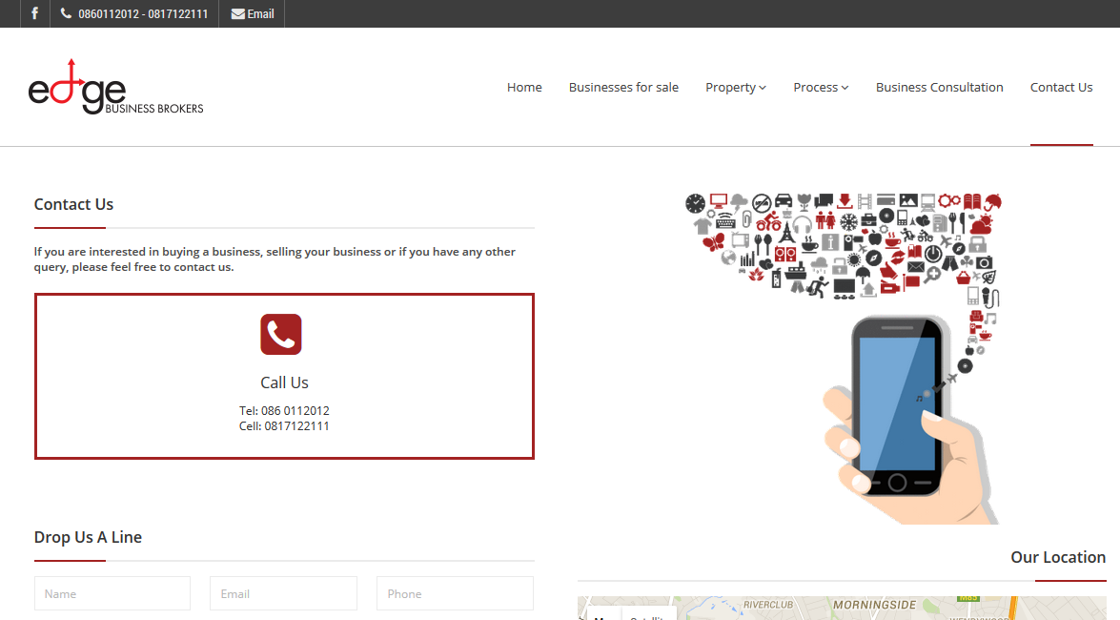Click the Call Us heading
The height and width of the screenshot is (620, 1120).
point(284,382)
